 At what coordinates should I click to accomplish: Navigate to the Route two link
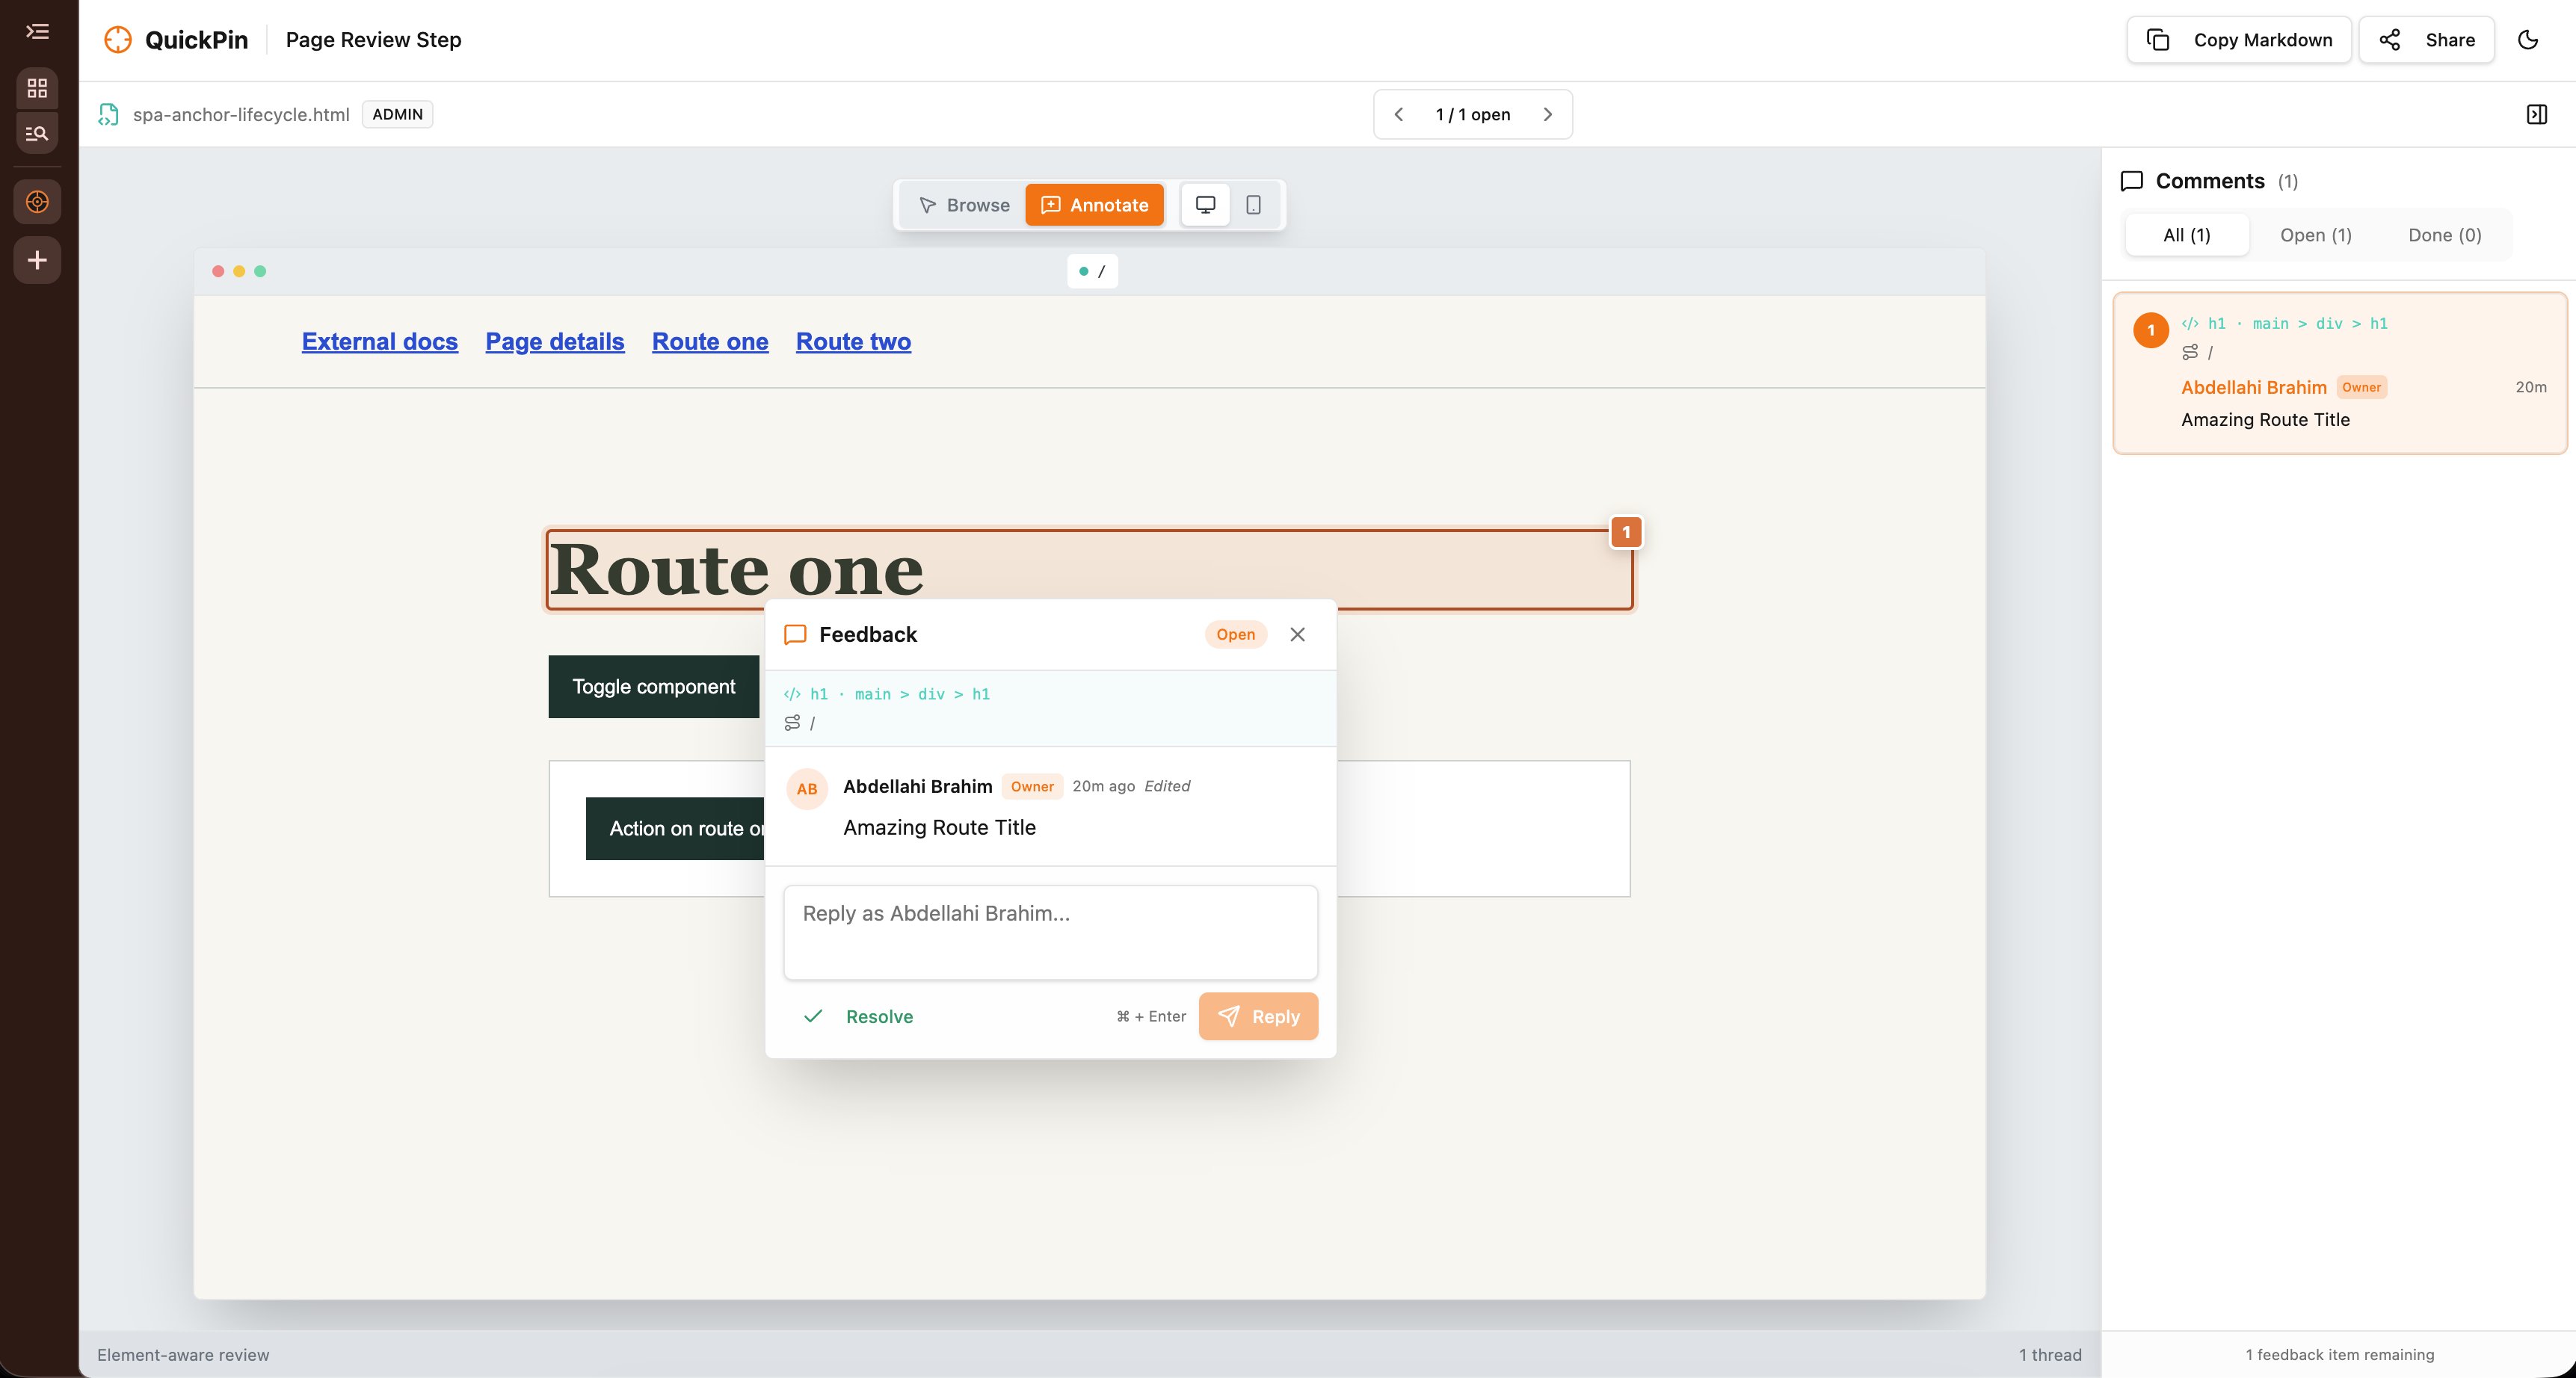[853, 342]
